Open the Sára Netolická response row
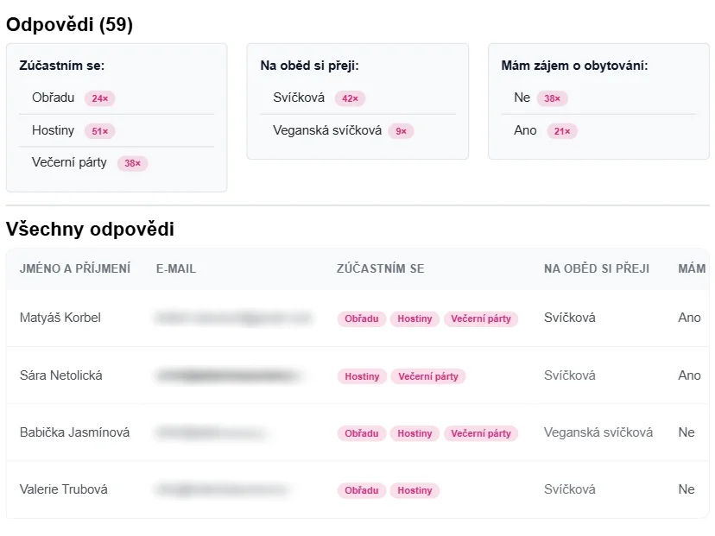715x536 pixels. (x=357, y=375)
